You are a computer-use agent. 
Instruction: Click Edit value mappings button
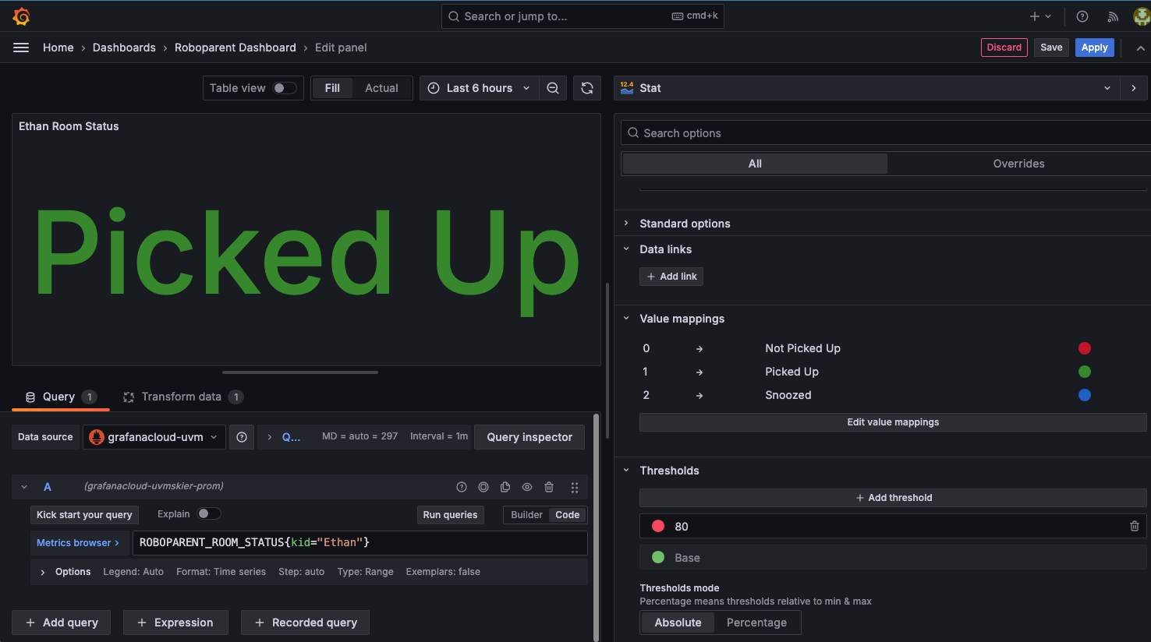coord(893,422)
